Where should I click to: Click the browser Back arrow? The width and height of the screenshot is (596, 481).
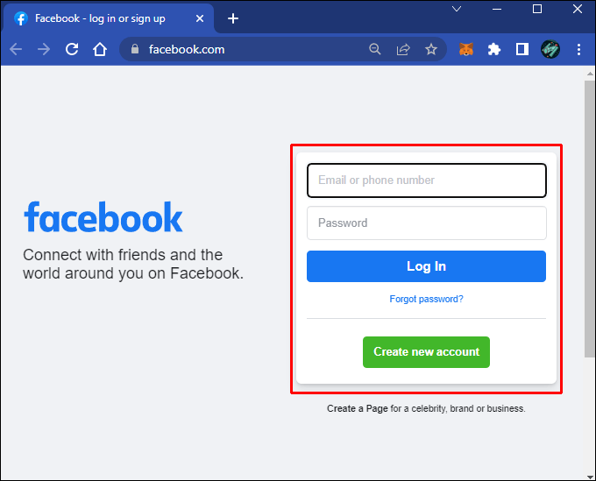tap(16, 49)
